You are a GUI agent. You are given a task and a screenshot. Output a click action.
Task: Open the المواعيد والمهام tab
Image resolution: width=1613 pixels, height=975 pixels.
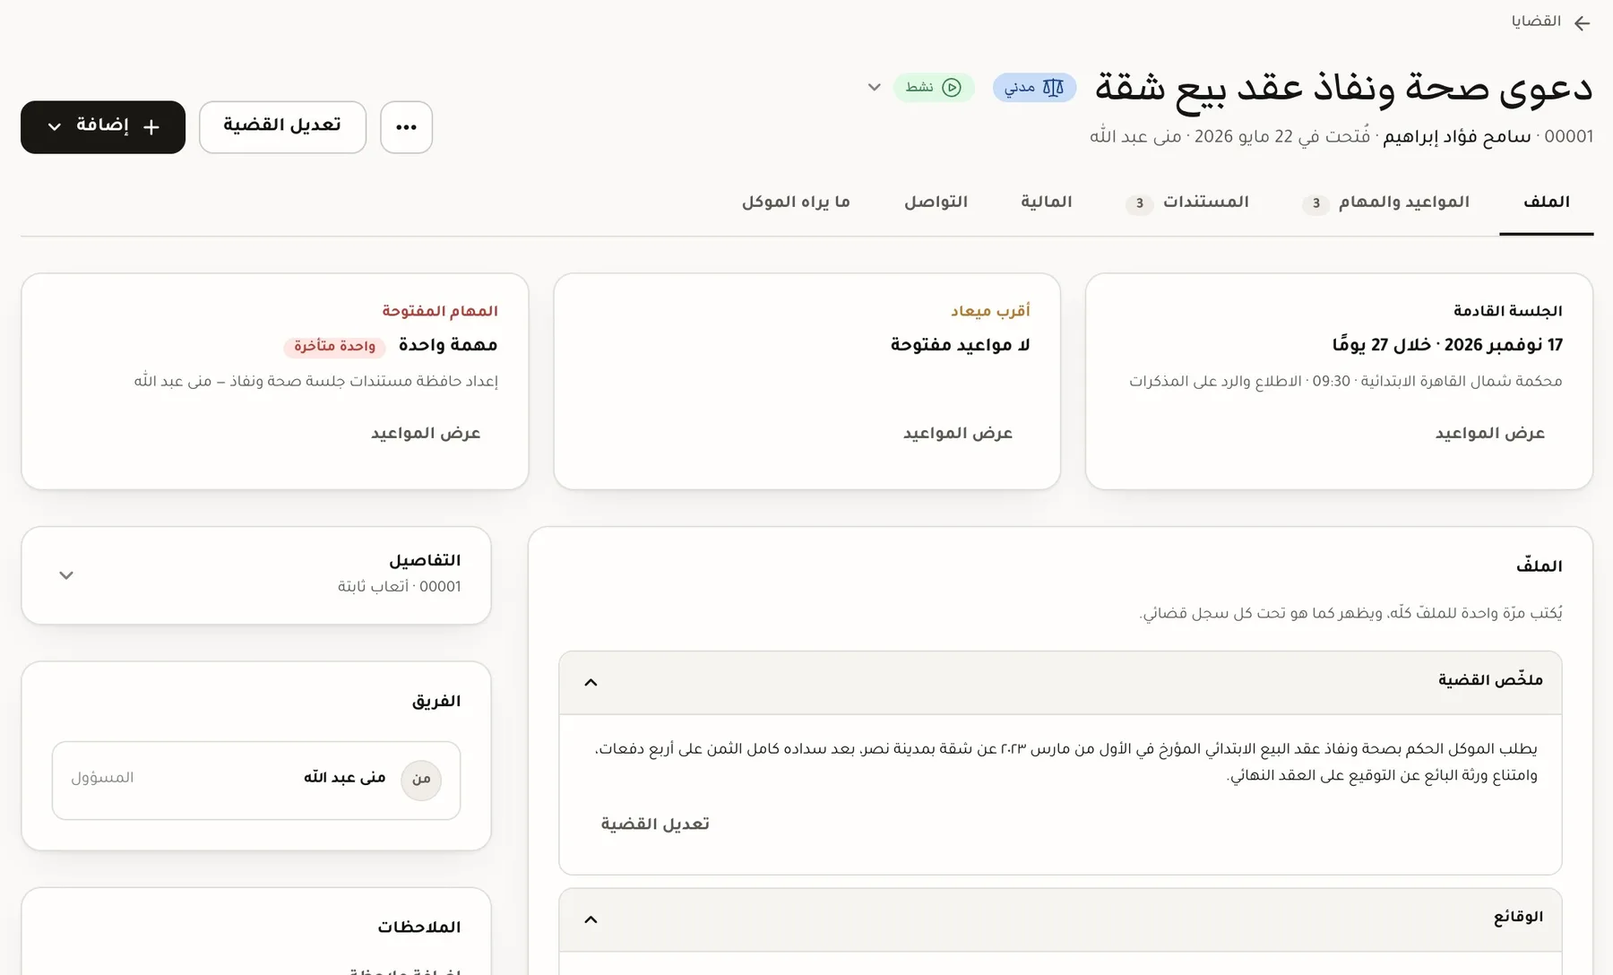point(1386,203)
